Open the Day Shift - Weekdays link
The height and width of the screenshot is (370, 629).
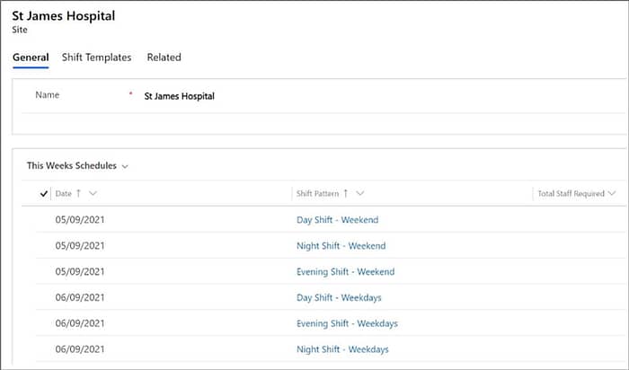tap(339, 297)
